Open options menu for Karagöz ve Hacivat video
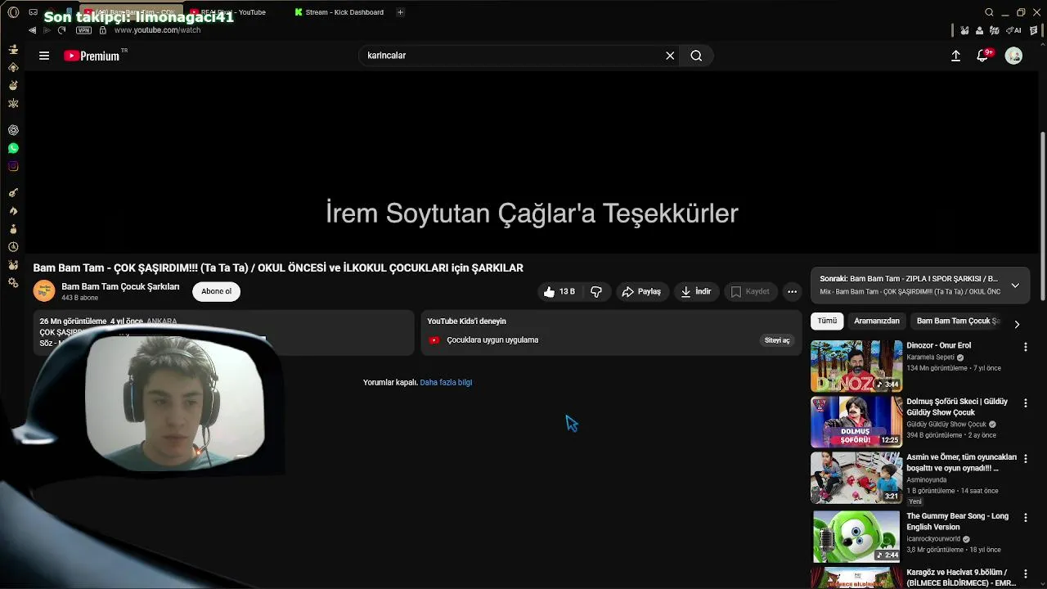The height and width of the screenshot is (589, 1047). click(x=1025, y=573)
